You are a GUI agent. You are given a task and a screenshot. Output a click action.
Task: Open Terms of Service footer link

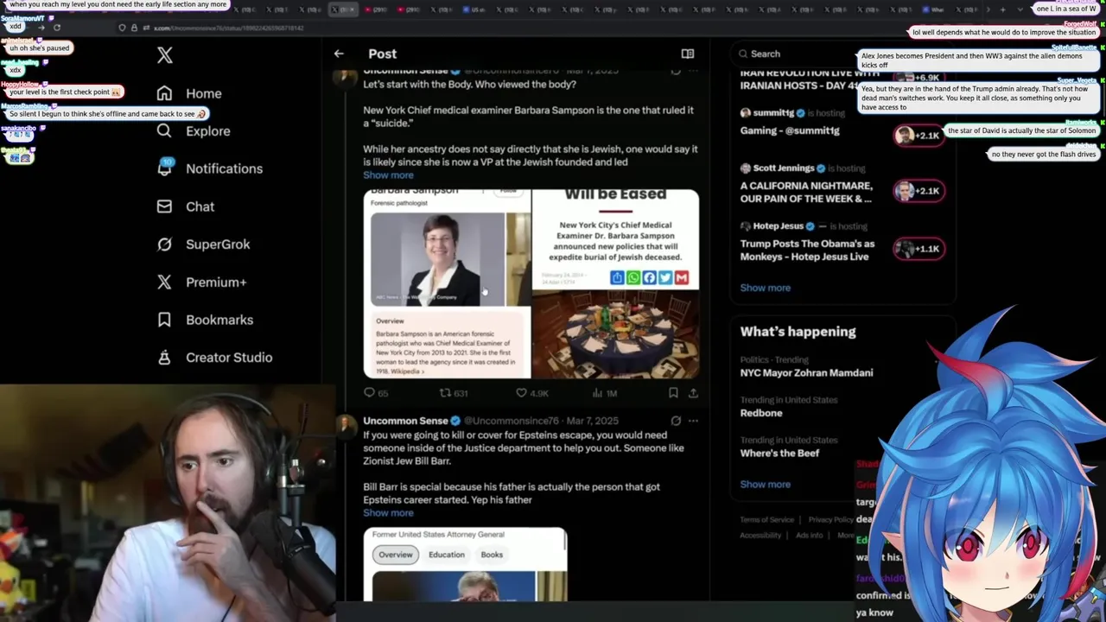tap(766, 520)
